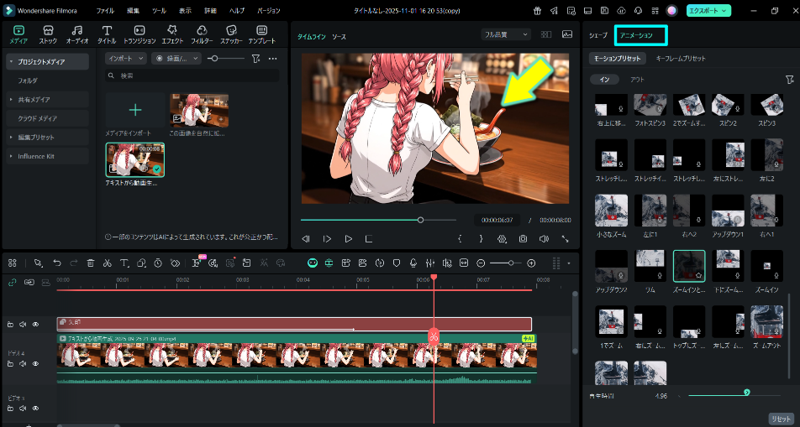Click the preview volume speaker icon

point(544,238)
